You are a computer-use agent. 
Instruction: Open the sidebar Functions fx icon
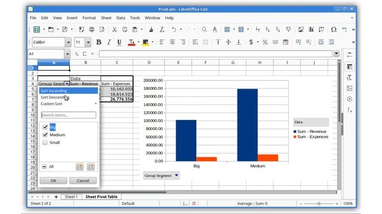[x=350, y=110]
